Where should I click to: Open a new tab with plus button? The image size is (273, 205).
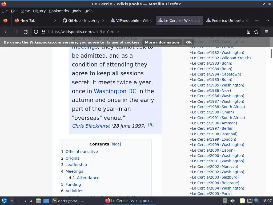(x=257, y=21)
